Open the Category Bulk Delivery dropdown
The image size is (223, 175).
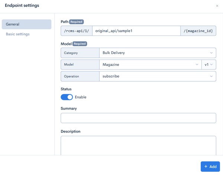click(158, 53)
